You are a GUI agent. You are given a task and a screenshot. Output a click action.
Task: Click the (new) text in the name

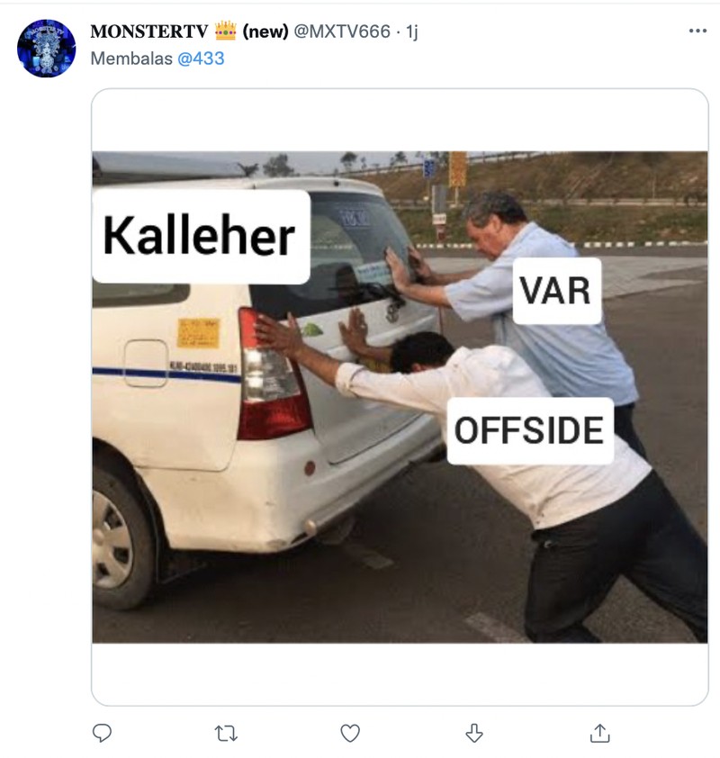point(265,32)
